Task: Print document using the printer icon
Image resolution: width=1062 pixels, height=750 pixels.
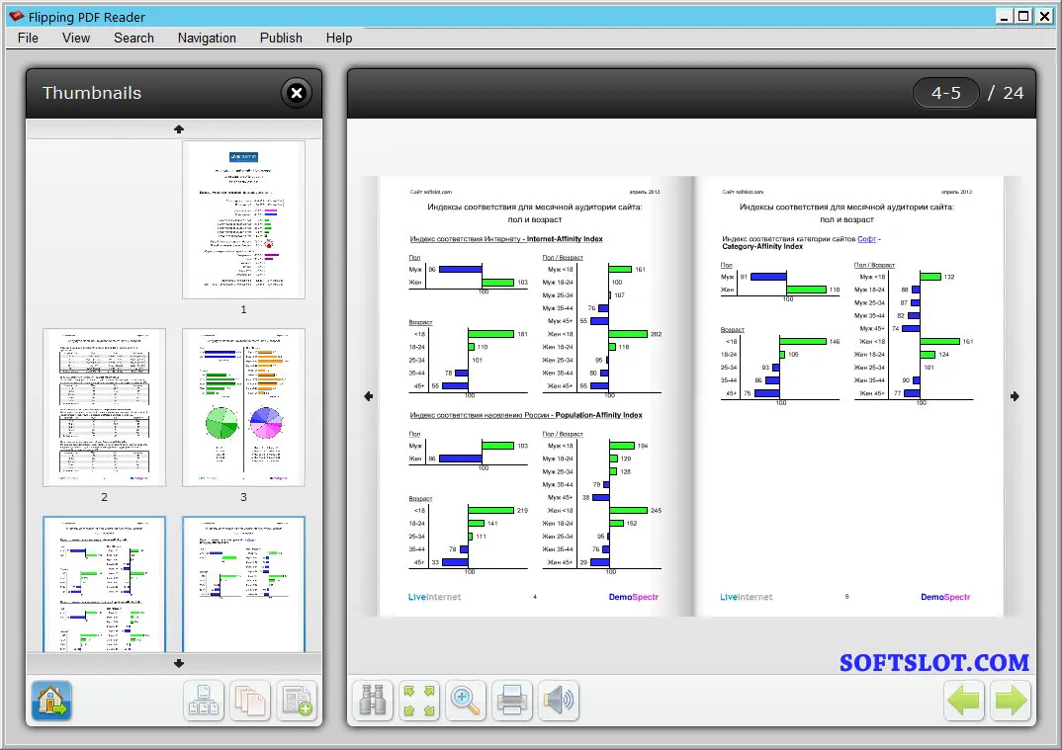Action: (512, 701)
